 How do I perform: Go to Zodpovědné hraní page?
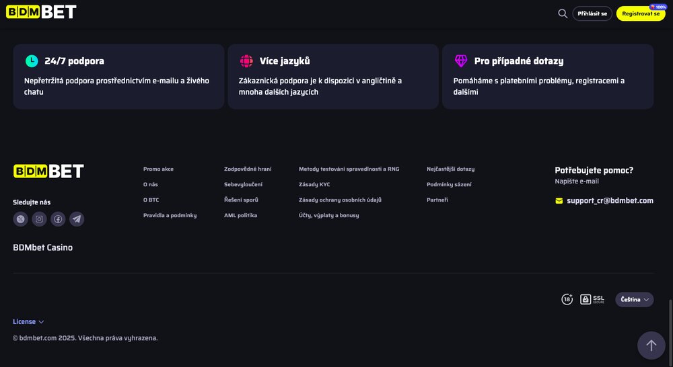[x=248, y=169]
